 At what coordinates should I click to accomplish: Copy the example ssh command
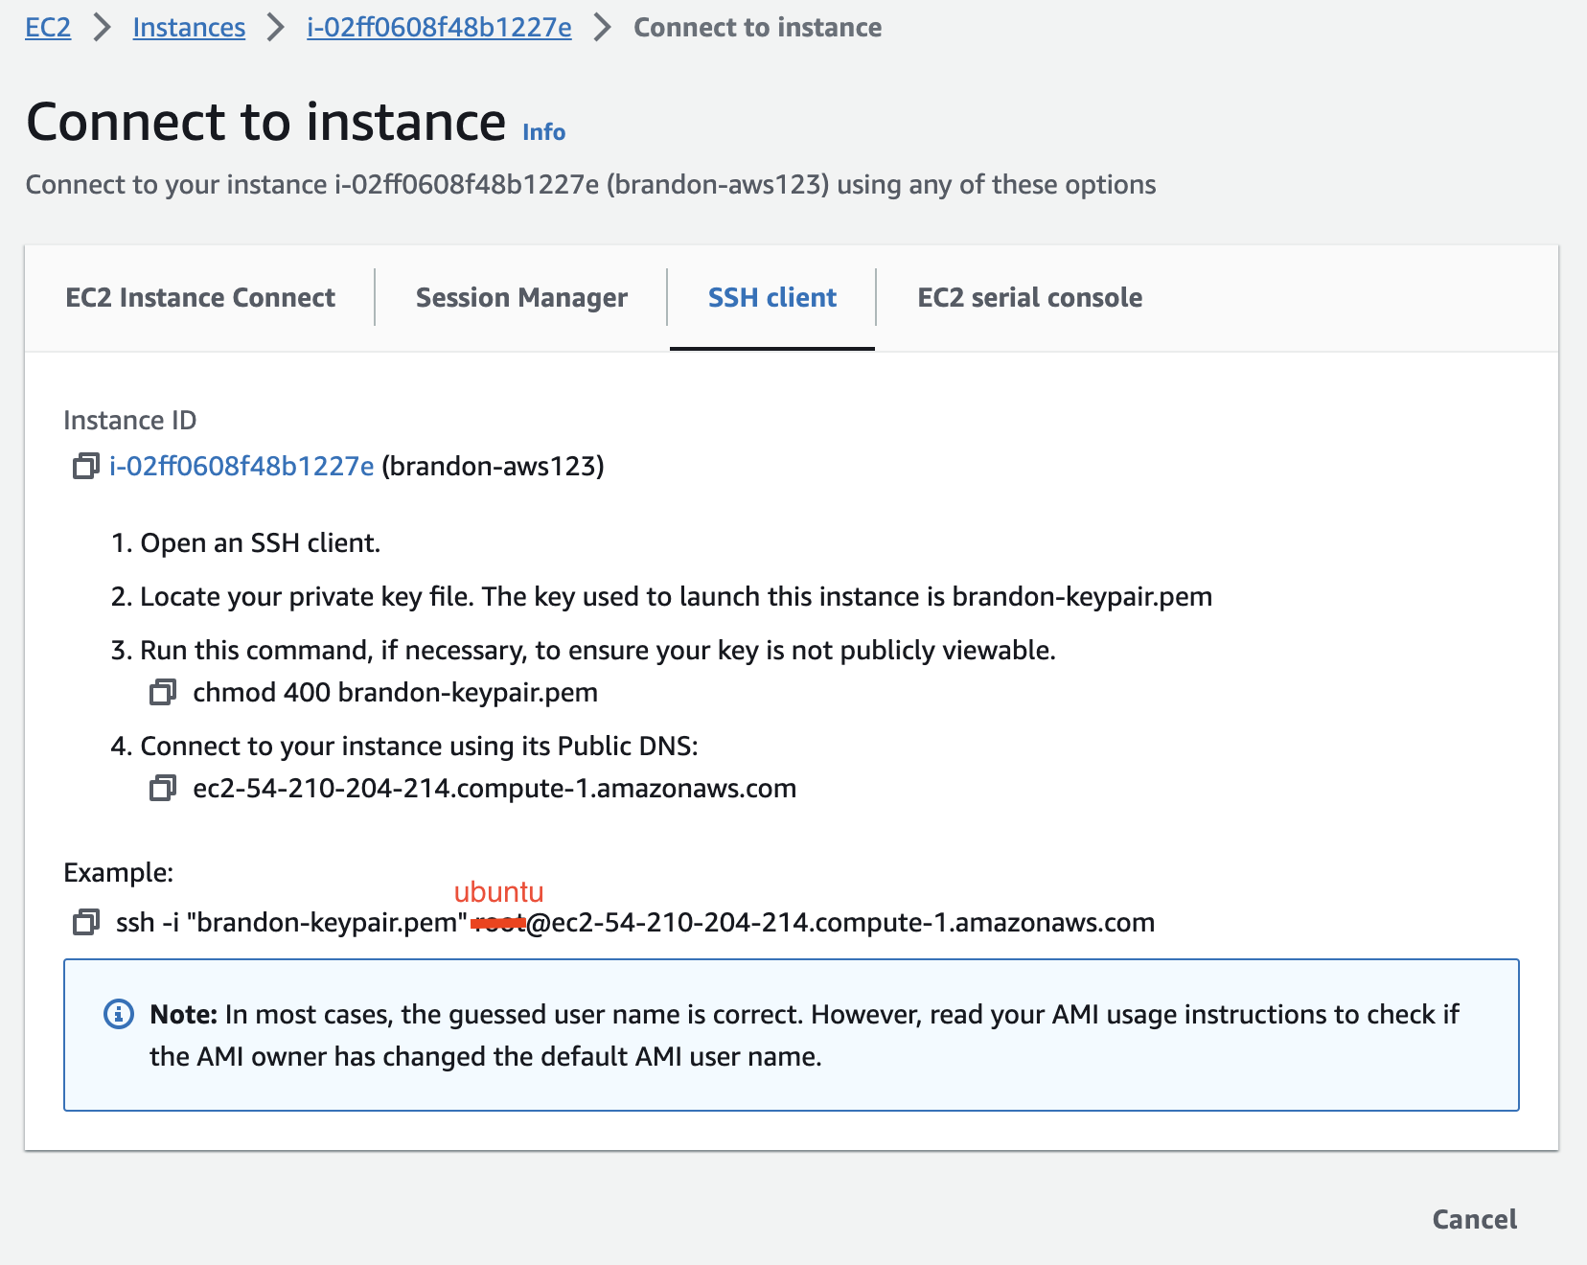86,923
